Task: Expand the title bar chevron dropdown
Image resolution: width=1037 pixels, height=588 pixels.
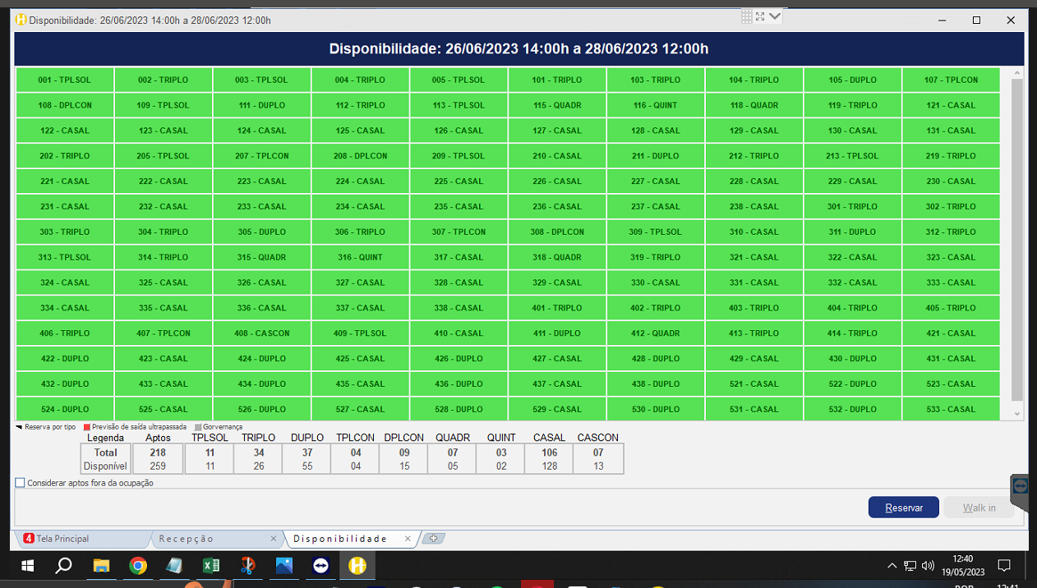Action: 775,16
